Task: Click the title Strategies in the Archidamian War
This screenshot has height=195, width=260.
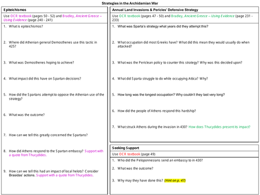Action: pos(130,3)
